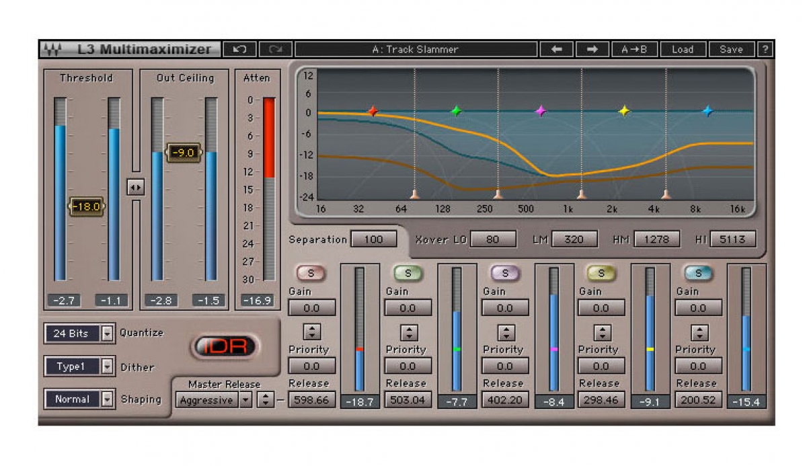Click the redo arrow button

[276, 49]
